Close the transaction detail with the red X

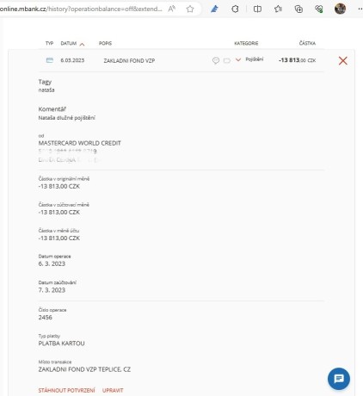343,60
